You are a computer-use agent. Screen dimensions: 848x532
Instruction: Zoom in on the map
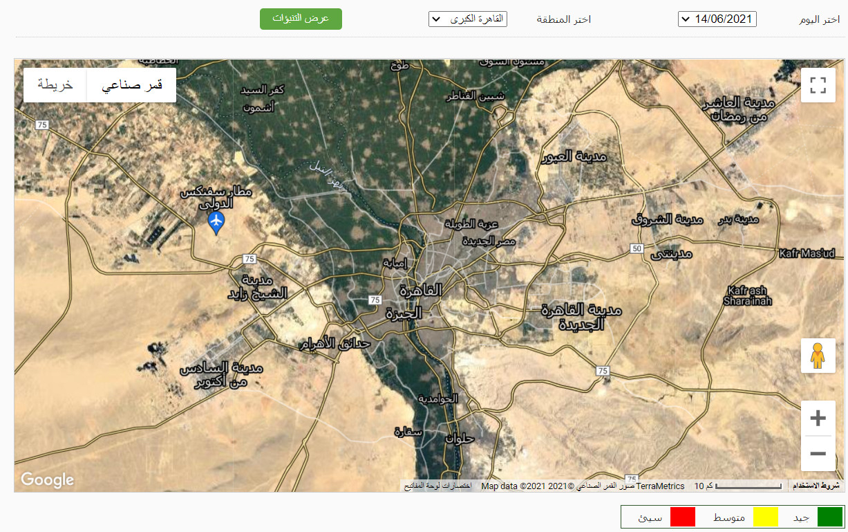[818, 418]
